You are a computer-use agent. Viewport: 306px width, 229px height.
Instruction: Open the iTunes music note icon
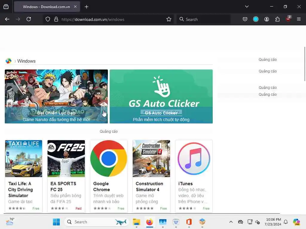194,159
